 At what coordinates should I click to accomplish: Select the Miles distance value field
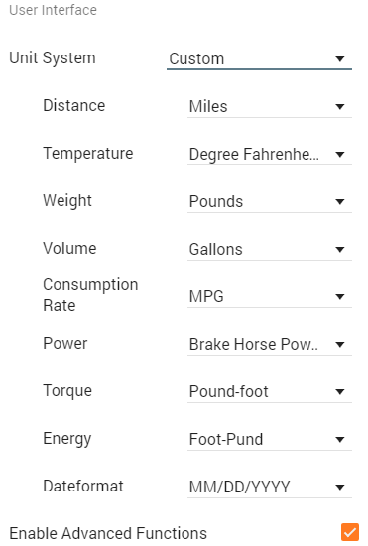click(270, 107)
